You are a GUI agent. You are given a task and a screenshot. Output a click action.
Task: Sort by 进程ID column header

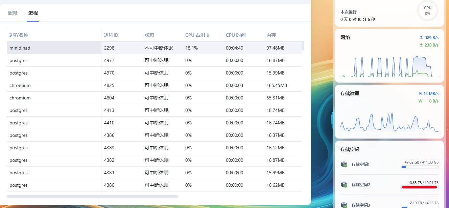111,35
